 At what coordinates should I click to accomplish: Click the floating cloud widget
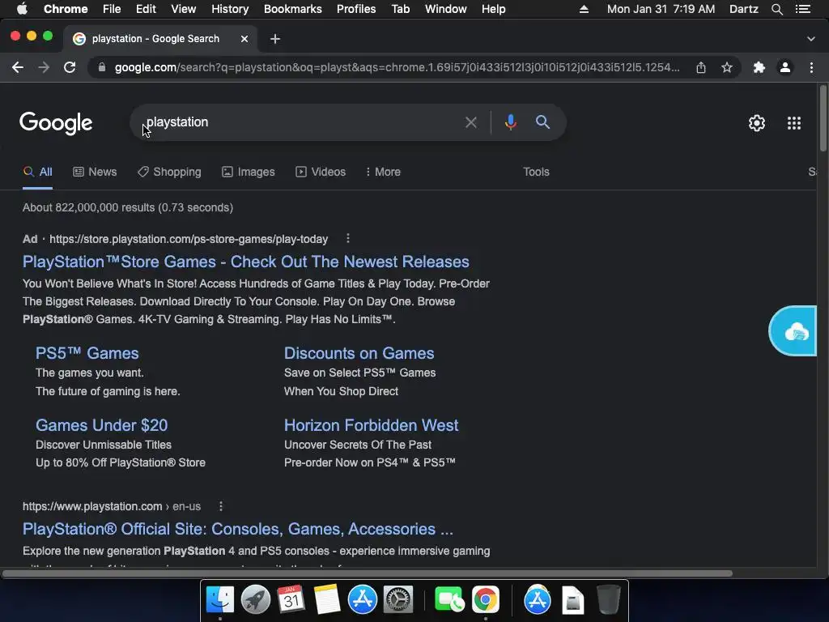793,331
